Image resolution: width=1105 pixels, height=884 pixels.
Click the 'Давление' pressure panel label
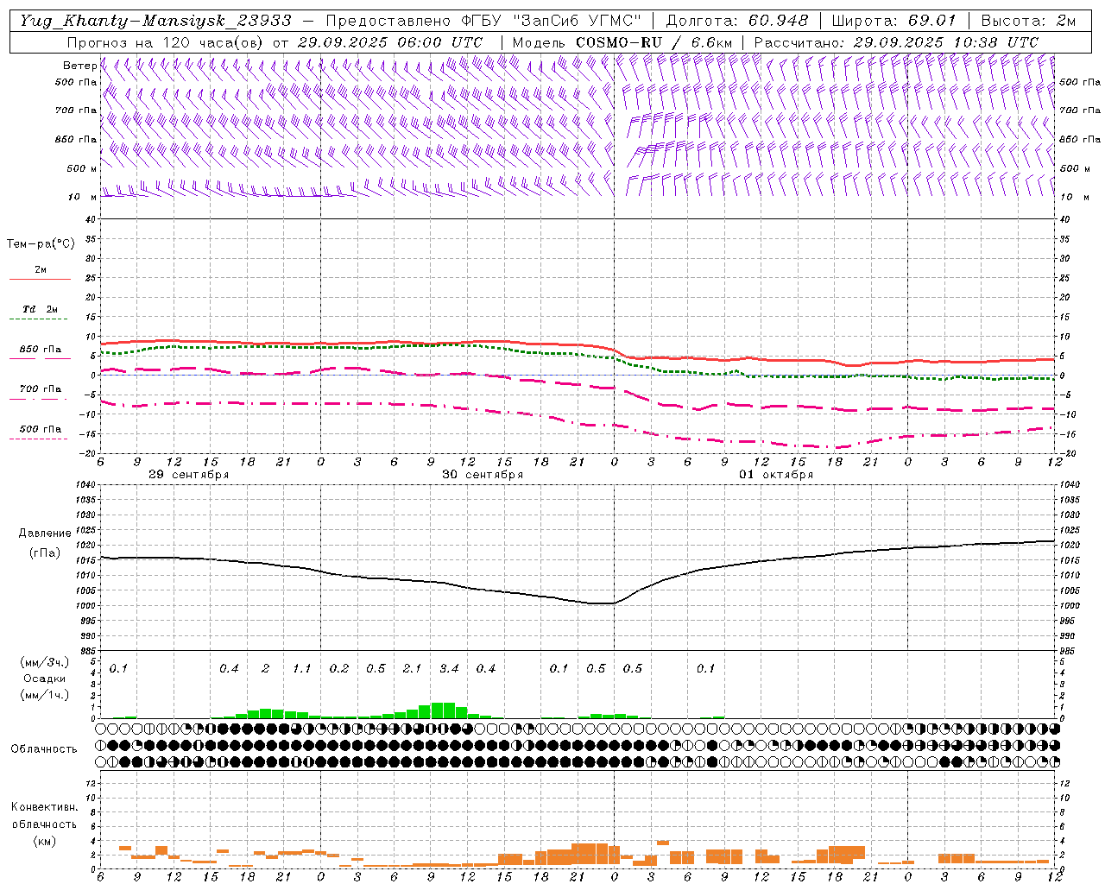[45, 534]
